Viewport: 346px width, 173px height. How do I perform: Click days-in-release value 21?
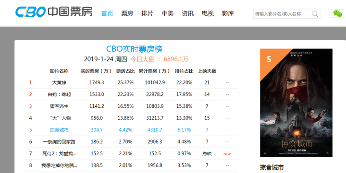207,82
